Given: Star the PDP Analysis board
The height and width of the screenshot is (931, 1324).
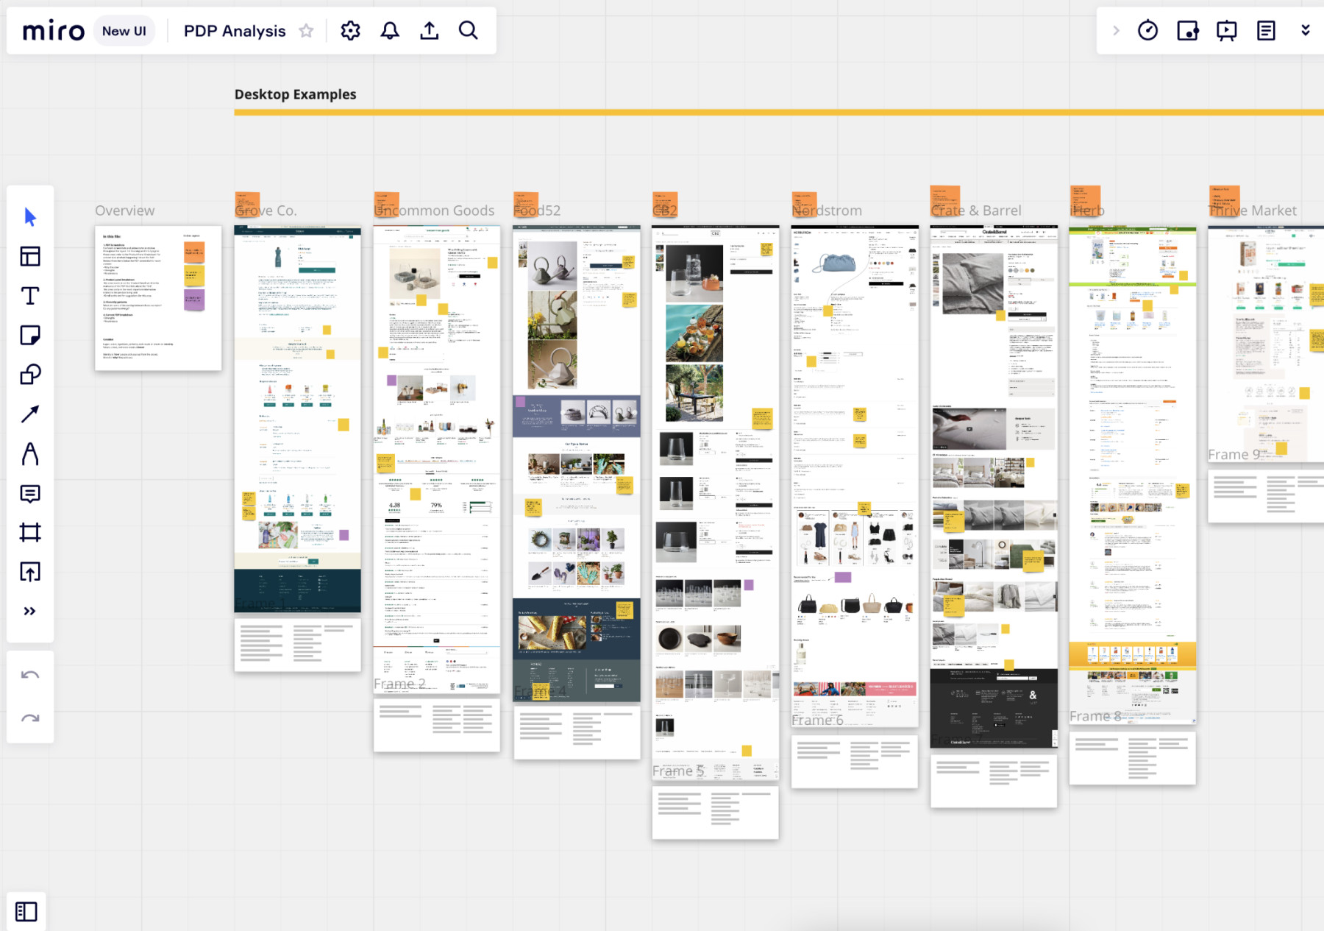Looking at the screenshot, I should [306, 31].
